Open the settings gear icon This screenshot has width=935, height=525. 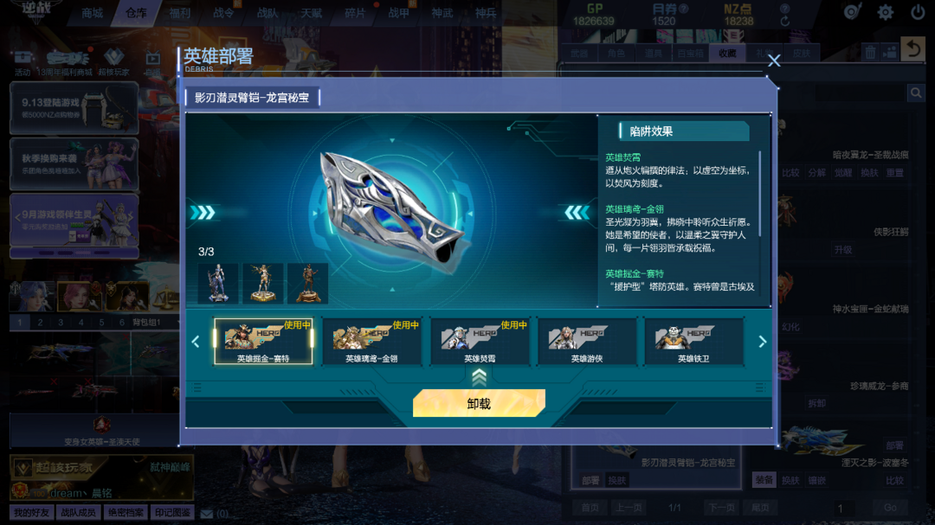click(x=885, y=12)
